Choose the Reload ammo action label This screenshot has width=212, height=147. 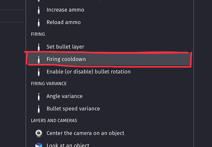tap(64, 22)
